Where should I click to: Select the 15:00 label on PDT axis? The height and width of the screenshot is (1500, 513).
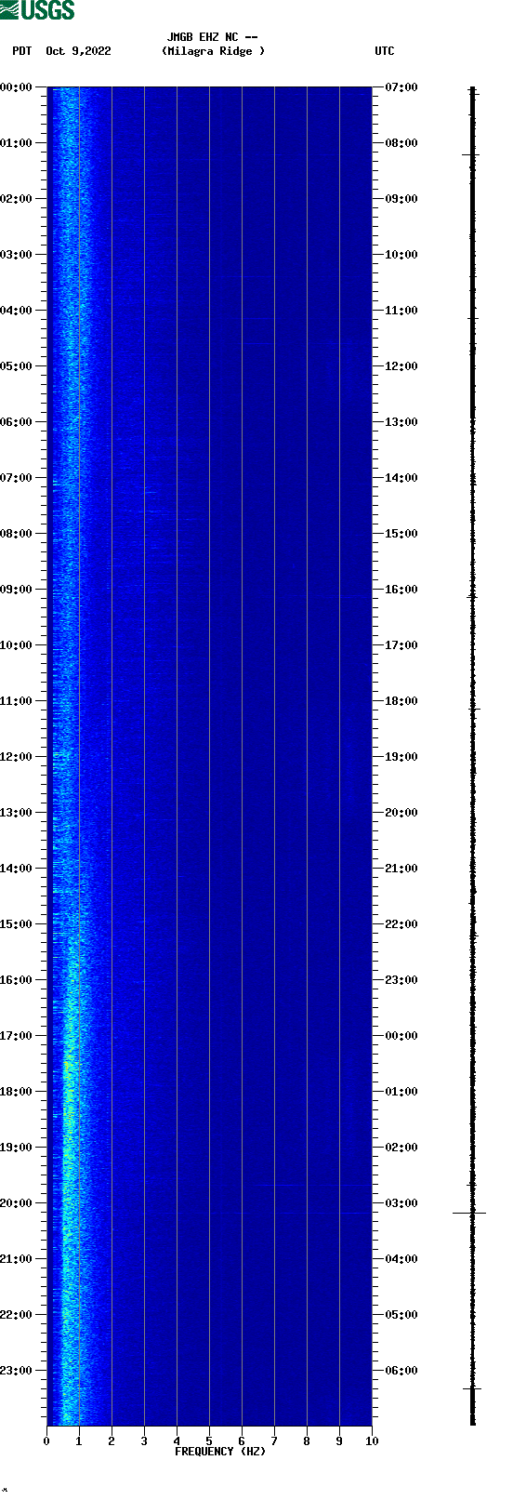click(x=17, y=924)
